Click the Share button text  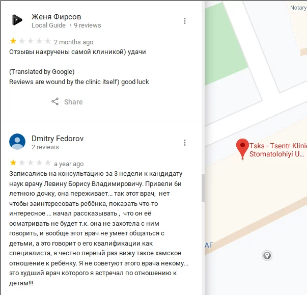coord(73,102)
